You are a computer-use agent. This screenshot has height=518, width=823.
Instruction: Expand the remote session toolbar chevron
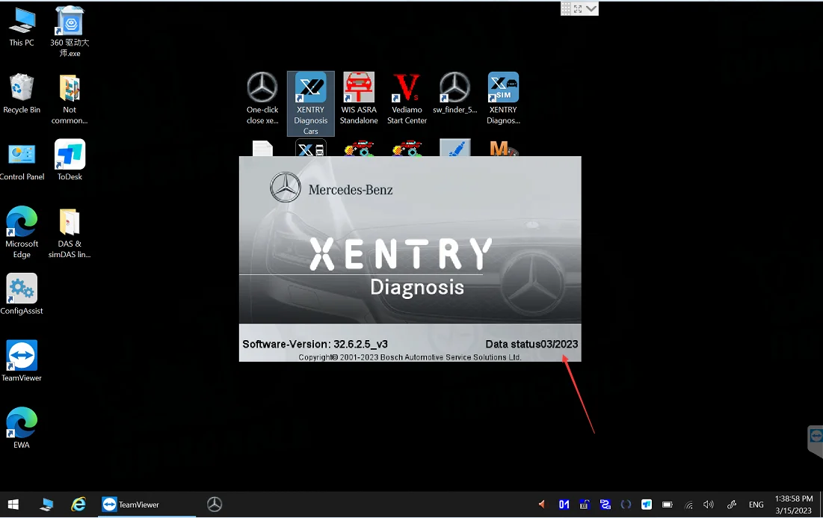coord(591,8)
